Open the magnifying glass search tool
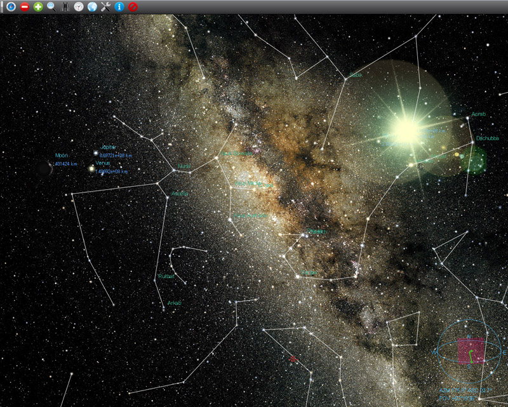This screenshot has width=508, height=407. pyautogui.click(x=51, y=6)
